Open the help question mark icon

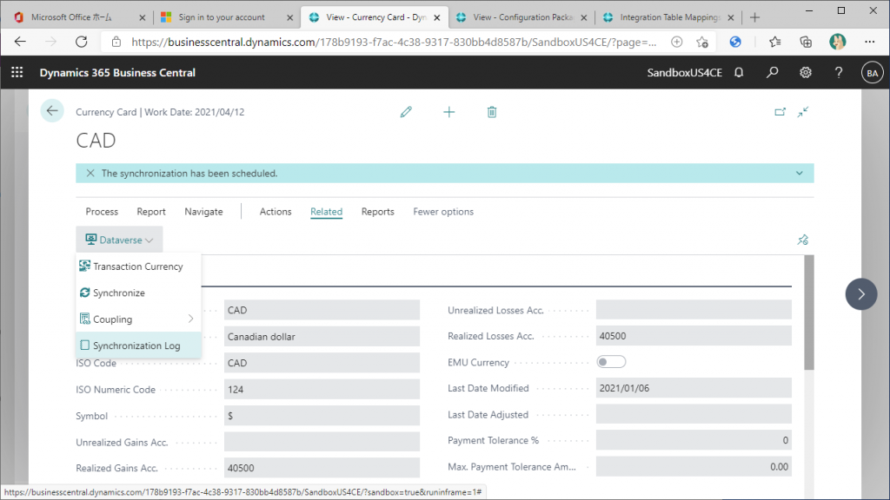pos(839,73)
